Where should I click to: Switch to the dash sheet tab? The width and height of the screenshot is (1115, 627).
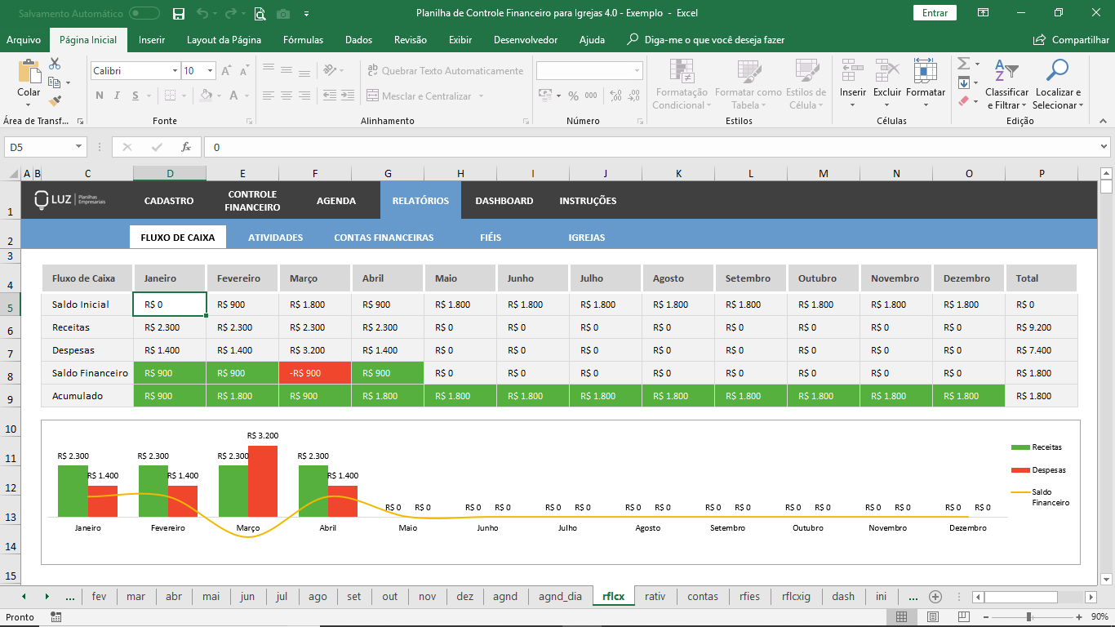pos(843,597)
